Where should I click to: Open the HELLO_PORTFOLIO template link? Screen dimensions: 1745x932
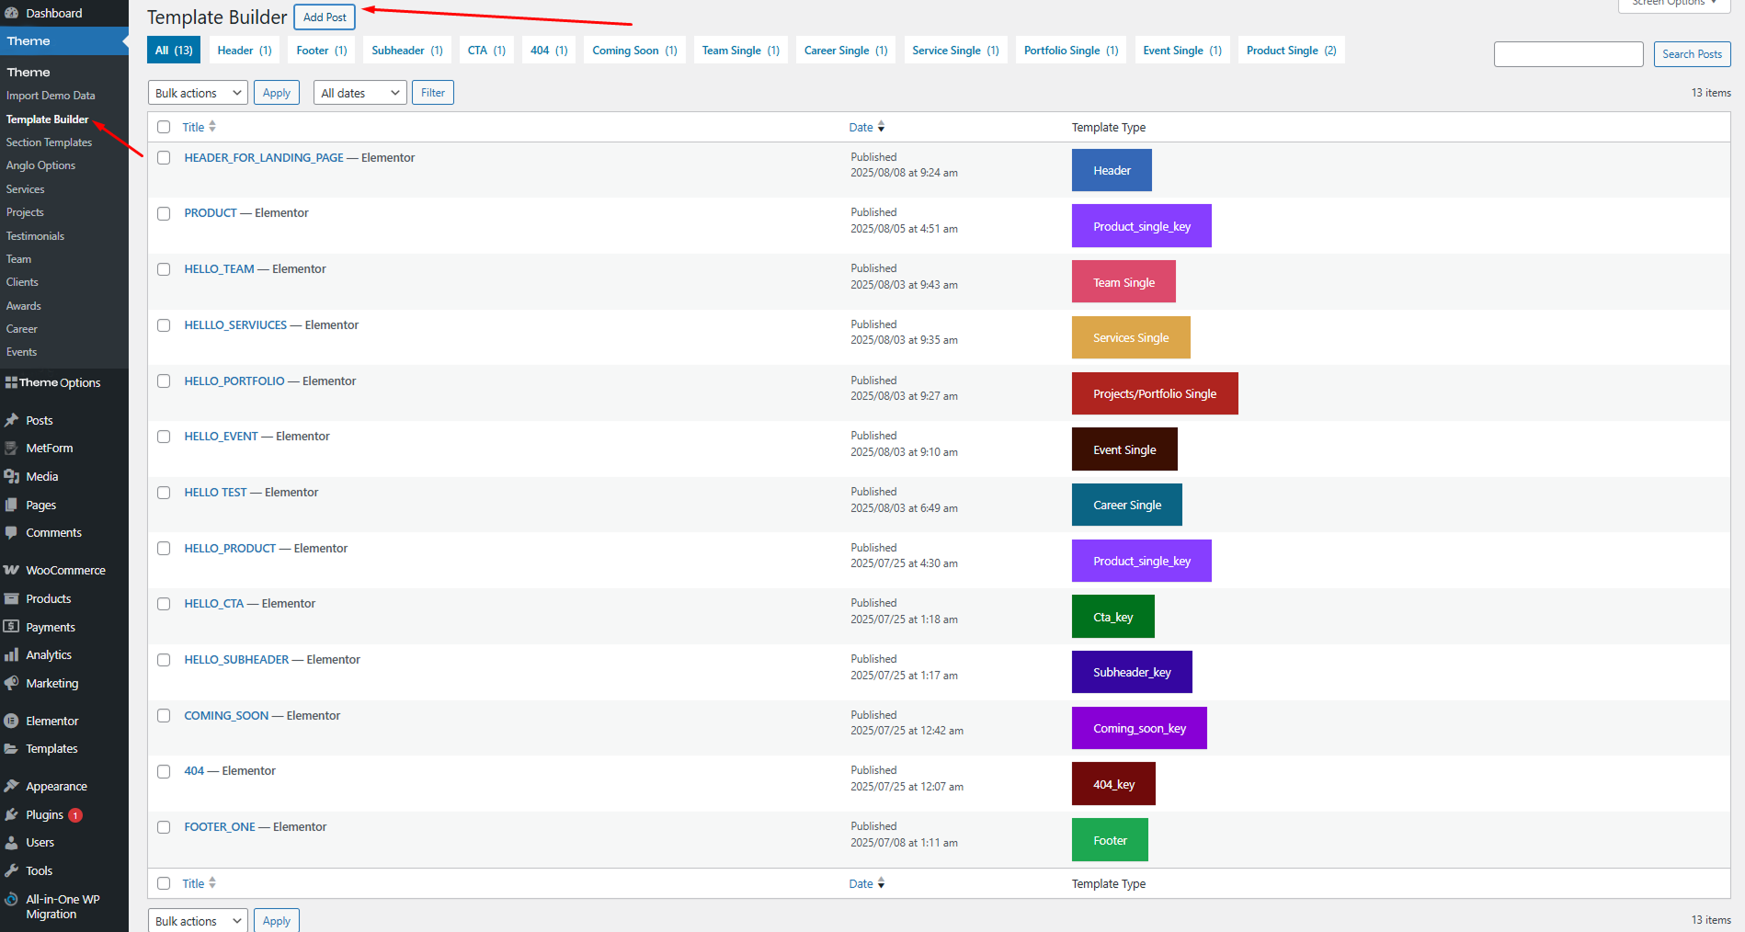tap(234, 381)
